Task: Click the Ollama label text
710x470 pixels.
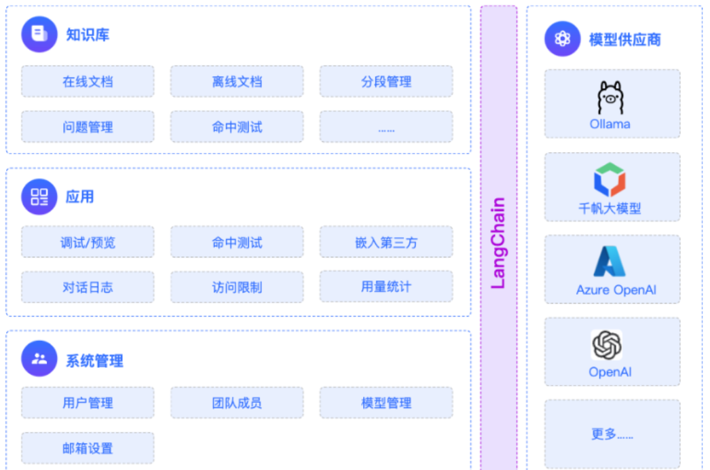Action: coord(610,124)
